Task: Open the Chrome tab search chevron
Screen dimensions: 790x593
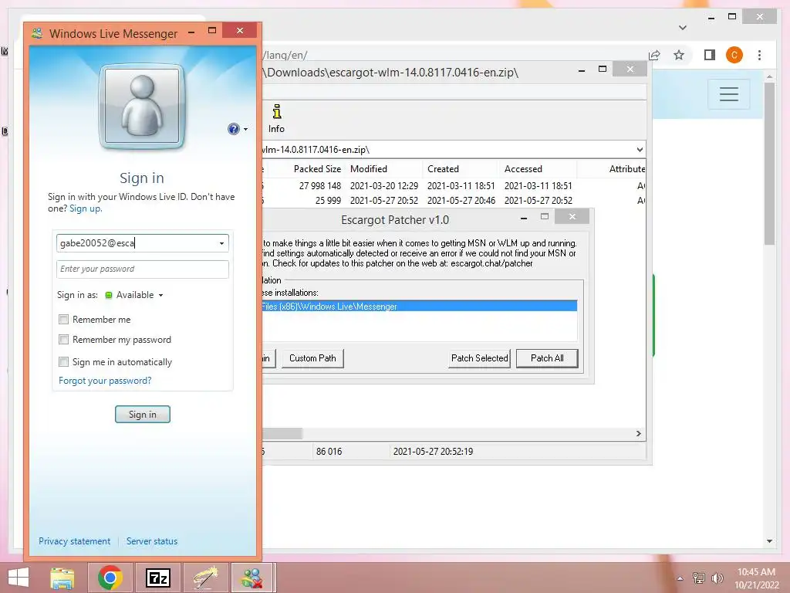Action: point(683,28)
